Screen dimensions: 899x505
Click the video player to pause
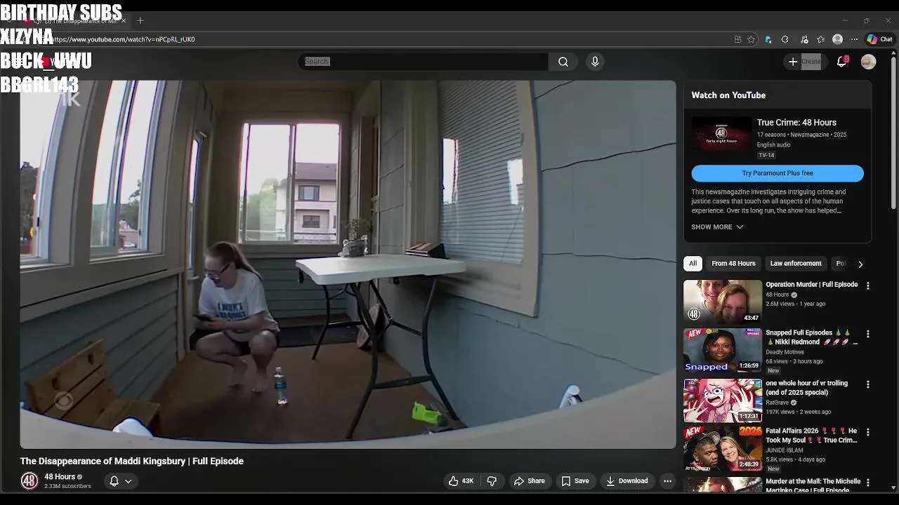(x=348, y=264)
